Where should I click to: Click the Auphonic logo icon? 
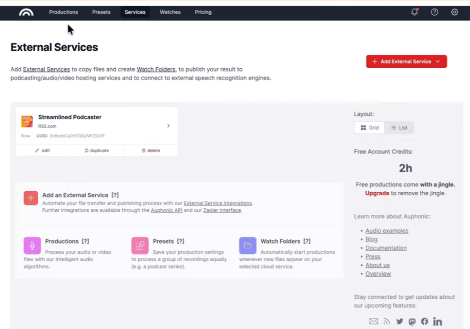(26, 12)
